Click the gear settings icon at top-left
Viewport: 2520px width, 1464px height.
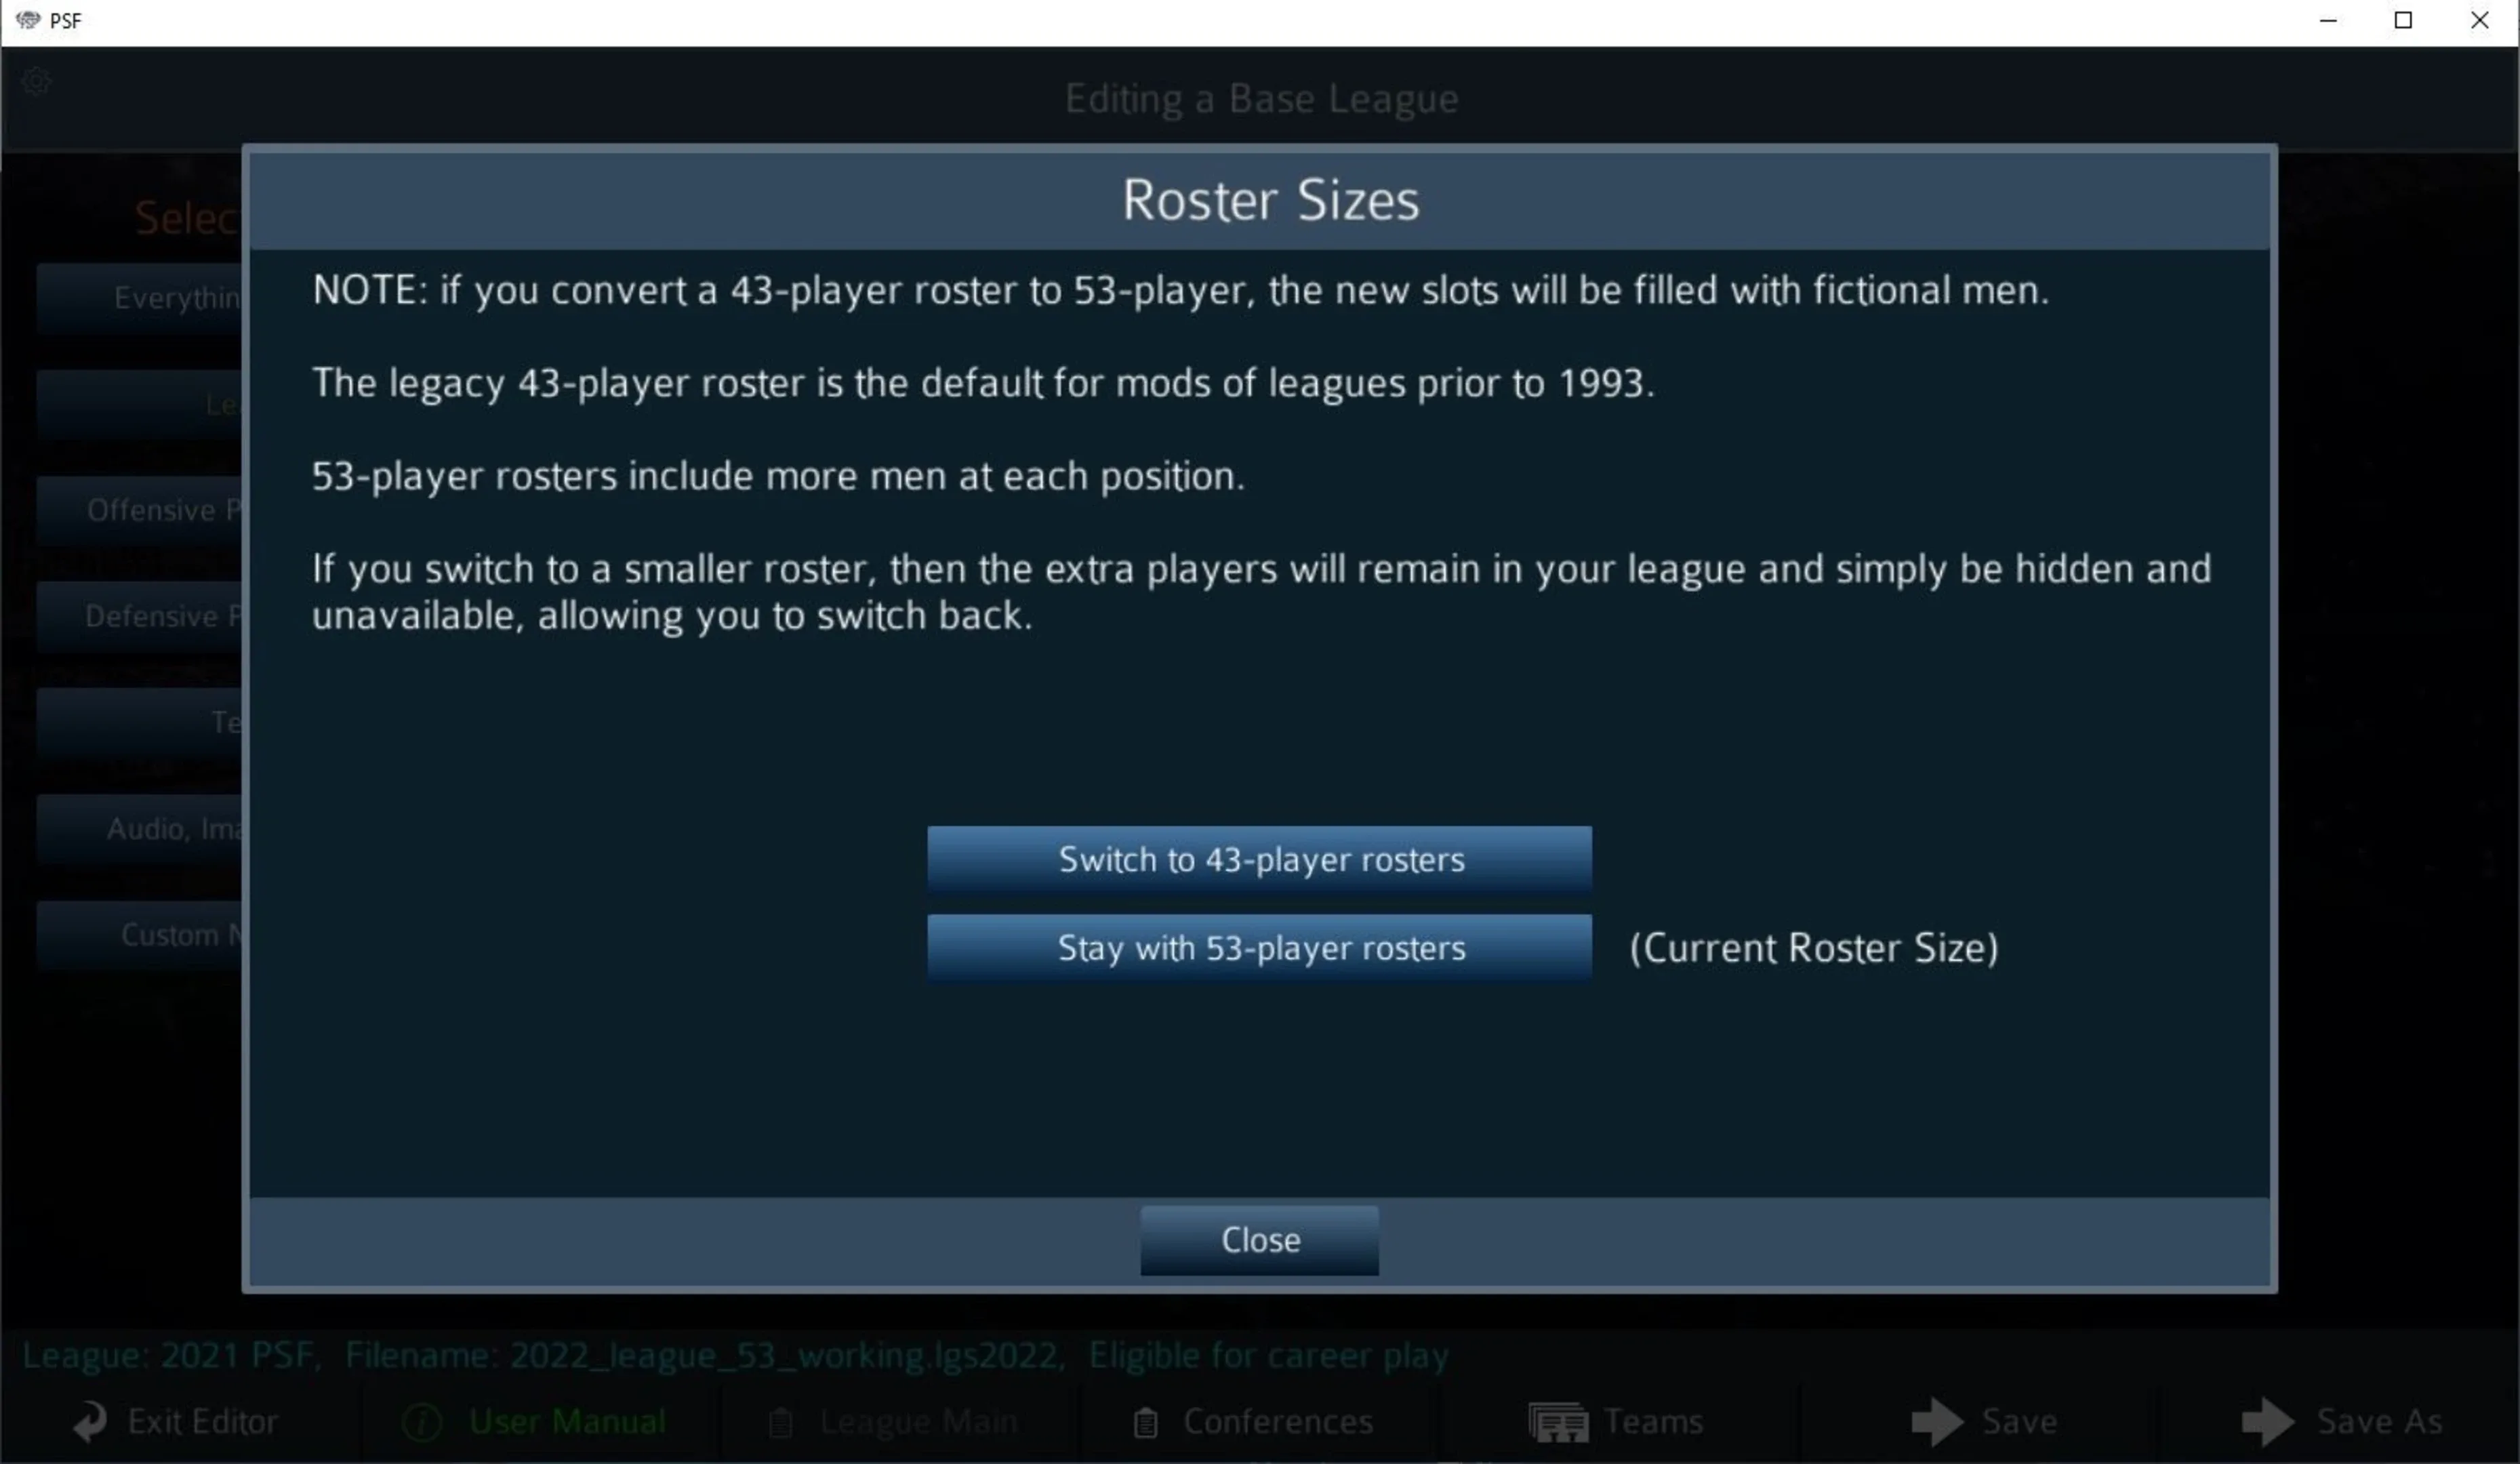coord(37,80)
